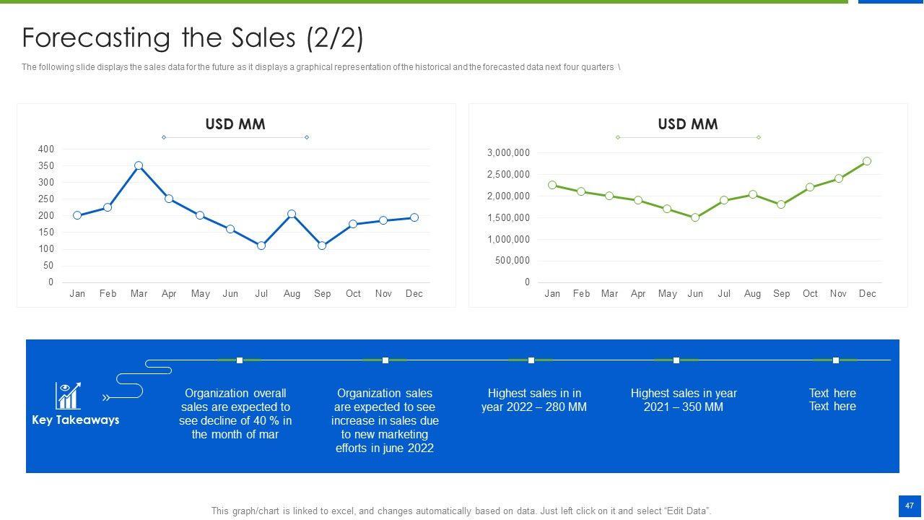The image size is (924, 520).
Task: Select the "Highest sales in in year 2022" takeaway
Action: pos(534,400)
